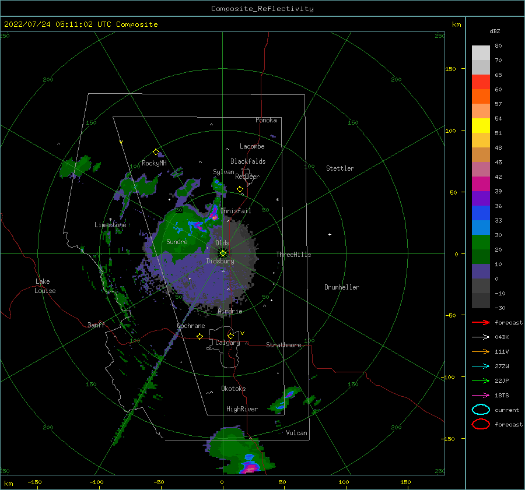Select the red forecast ellipse icon
The width and height of the screenshot is (525, 490).
click(x=481, y=424)
